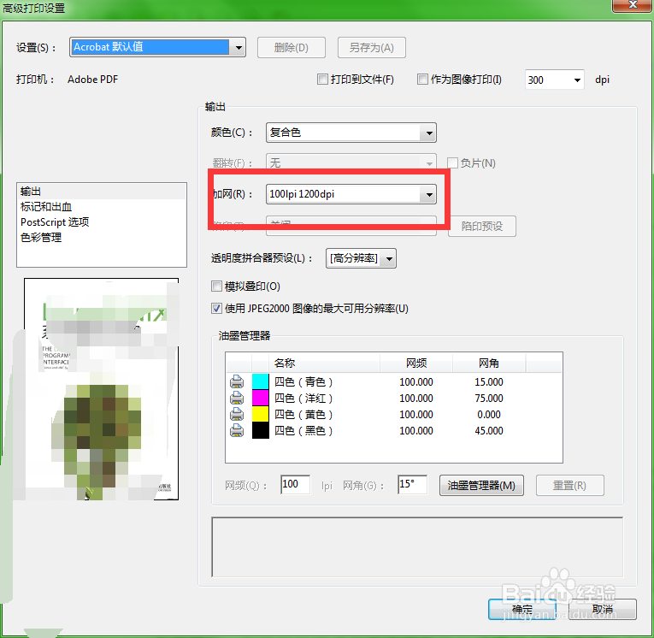The image size is (654, 638).
Task: Click the 15.000 screen angle value
Action: (x=489, y=381)
